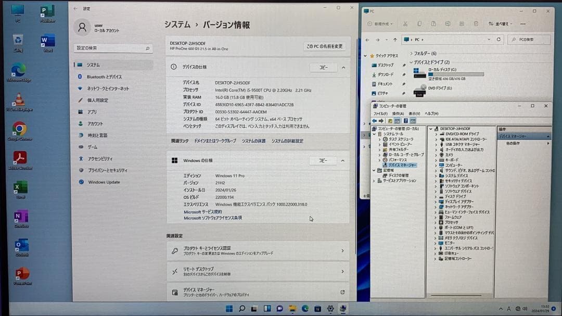Select the Cut icon in Explorer toolbar

pos(405,23)
